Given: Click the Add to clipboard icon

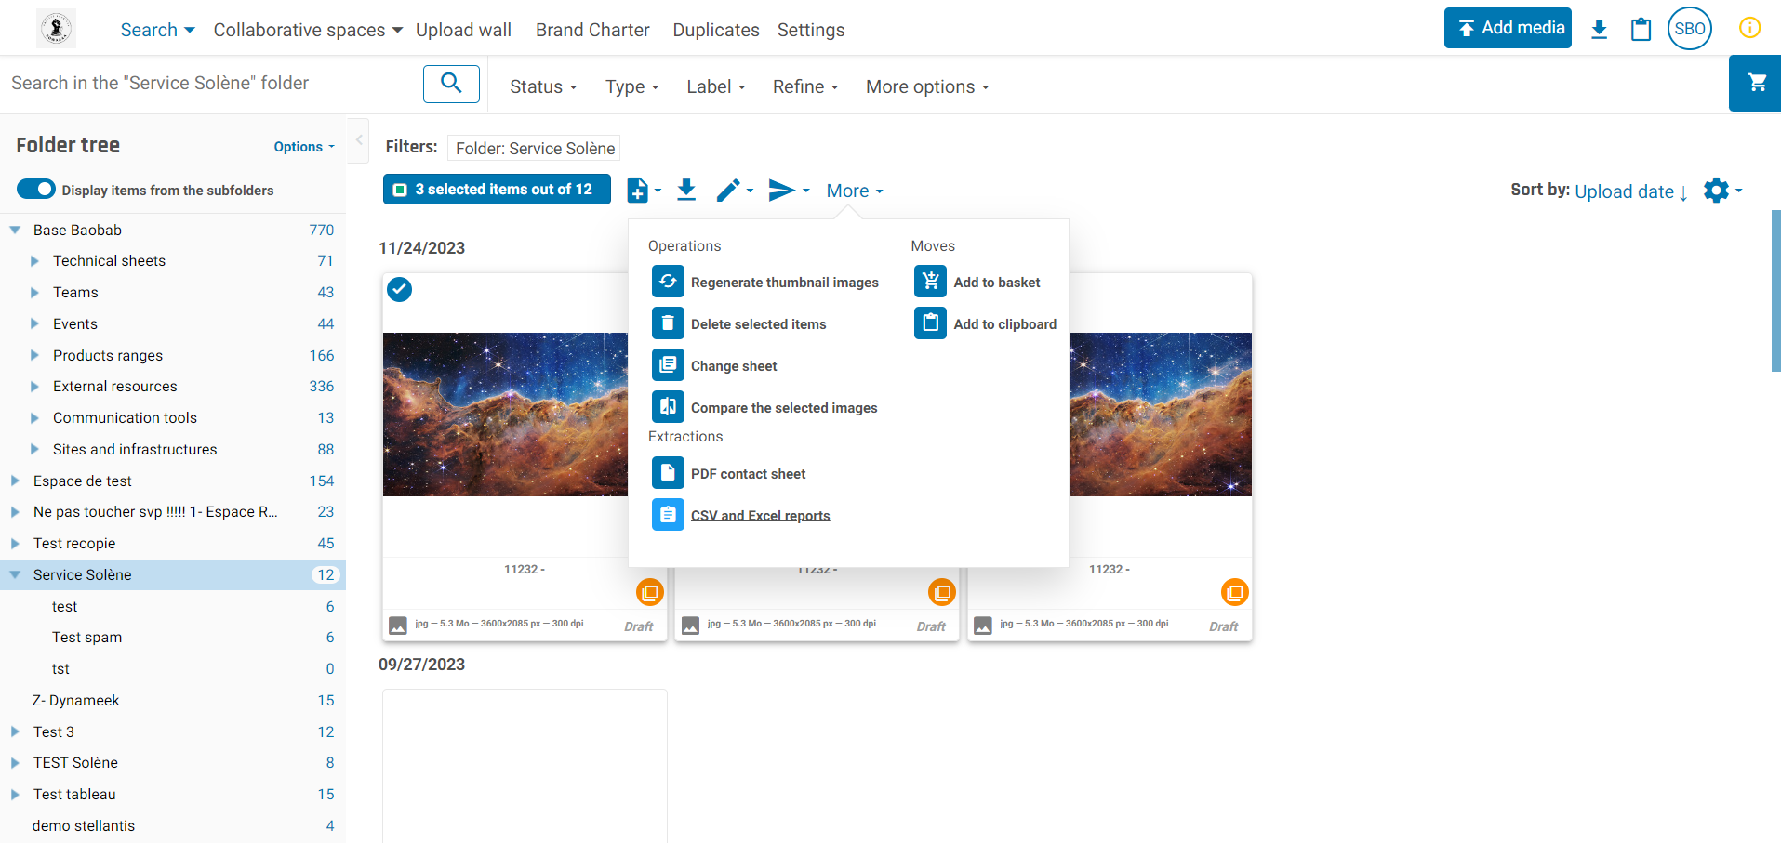Looking at the screenshot, I should (930, 323).
